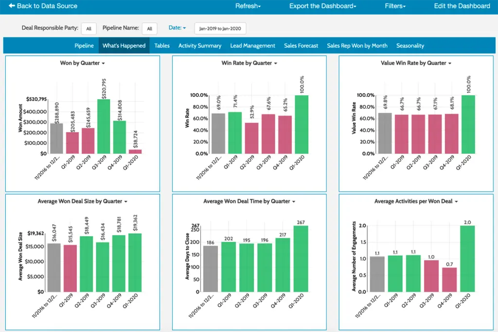Click the $245,659 Q2-2019 bar in Won by Quarter
Screen dimensions: 498x332
click(88, 141)
